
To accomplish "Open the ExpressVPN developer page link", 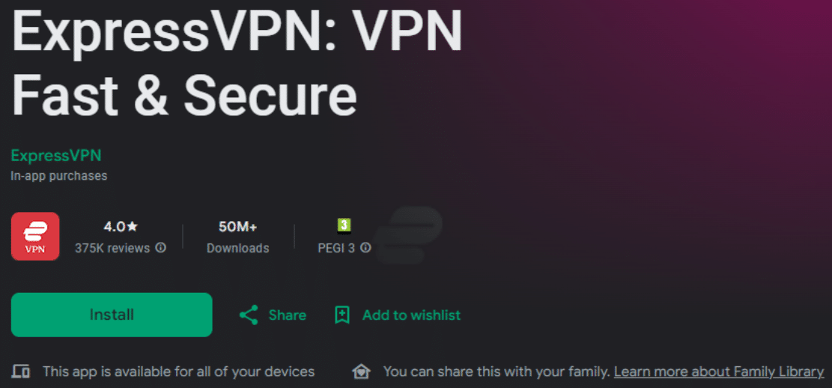I will [x=56, y=156].
